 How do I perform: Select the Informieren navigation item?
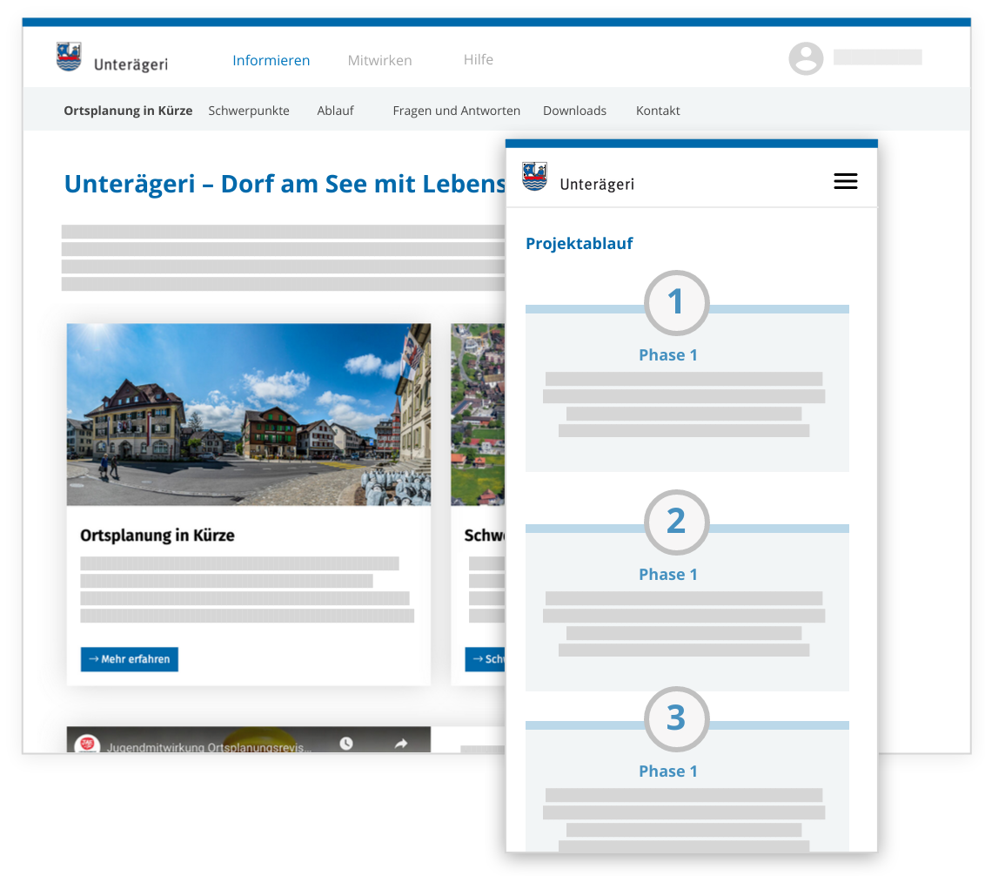(x=271, y=60)
